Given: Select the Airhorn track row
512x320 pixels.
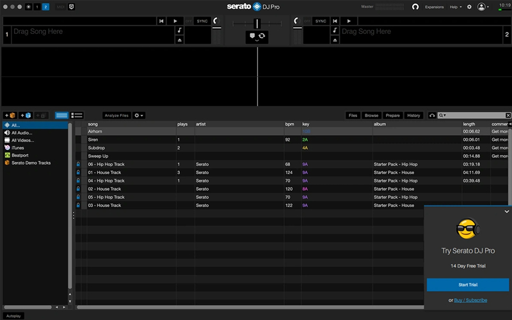Looking at the screenshot, I should coord(292,132).
